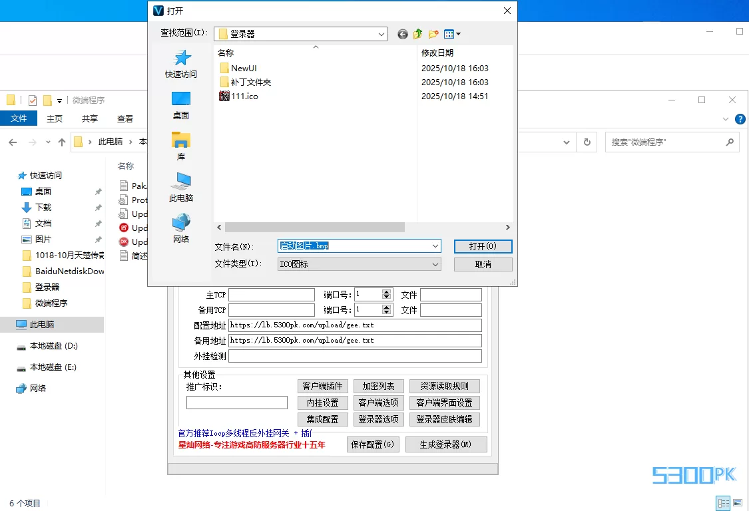Click the 生成登录器(M) button
Image resolution: width=749 pixels, height=511 pixels.
(x=446, y=444)
